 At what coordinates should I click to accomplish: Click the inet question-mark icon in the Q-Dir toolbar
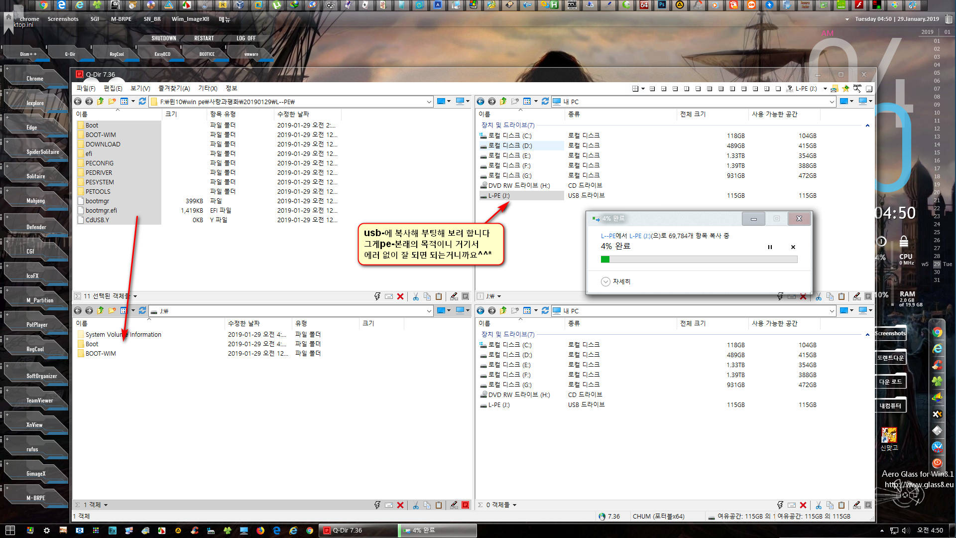pos(790,89)
